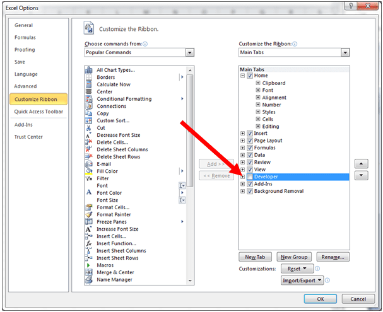Select the Fill Color icon

(x=89, y=171)
